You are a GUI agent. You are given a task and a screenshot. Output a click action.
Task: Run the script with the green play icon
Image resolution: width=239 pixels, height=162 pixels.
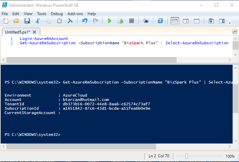[x=109, y=21]
